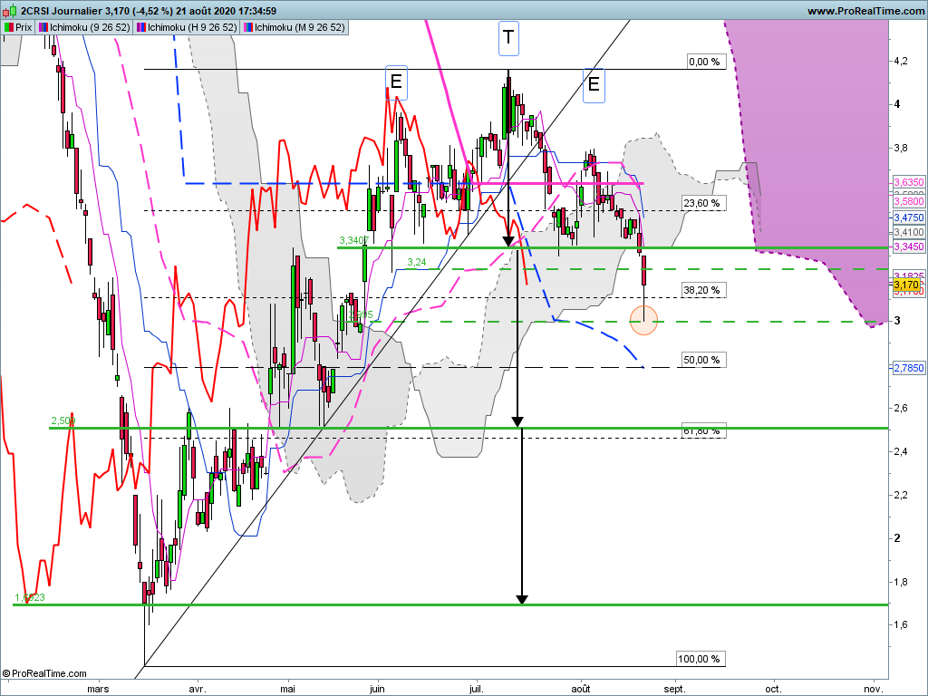Click the green 3,3407 level label
The image size is (928, 696).
pos(354,239)
